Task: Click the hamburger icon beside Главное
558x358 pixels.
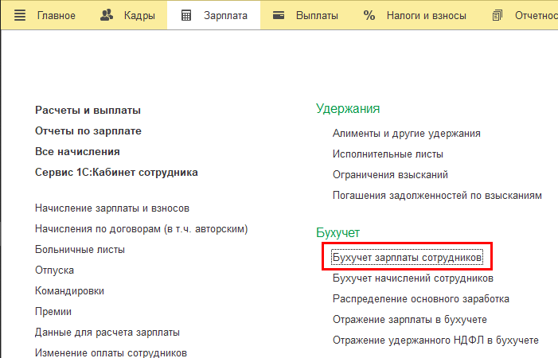Action: (x=21, y=15)
